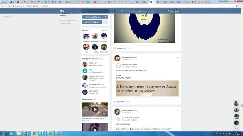Go to the previous audio track

click(x=120, y=11)
